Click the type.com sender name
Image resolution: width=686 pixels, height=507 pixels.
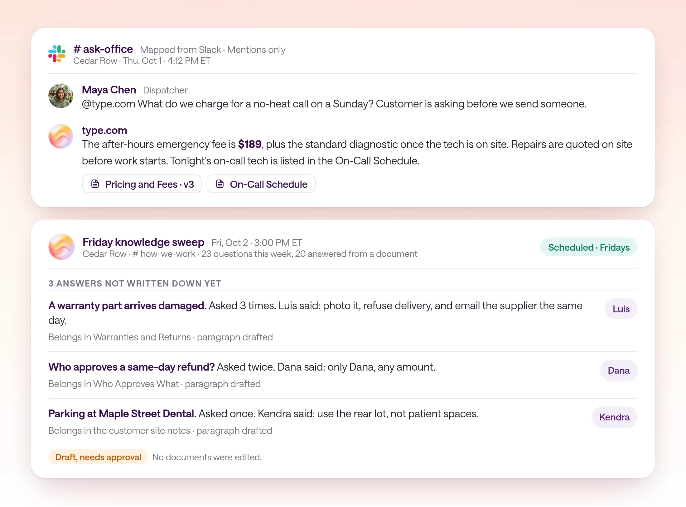[x=104, y=130]
